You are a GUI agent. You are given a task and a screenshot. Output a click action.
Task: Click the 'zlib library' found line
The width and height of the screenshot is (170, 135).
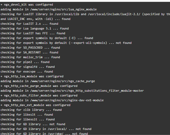[x=31, y=110]
